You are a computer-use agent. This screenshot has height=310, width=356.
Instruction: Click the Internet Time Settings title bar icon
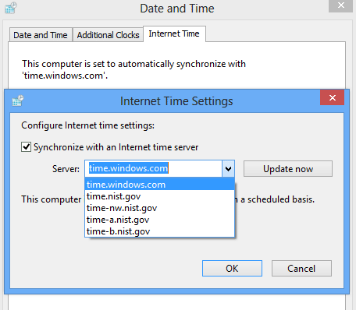[x=18, y=100]
